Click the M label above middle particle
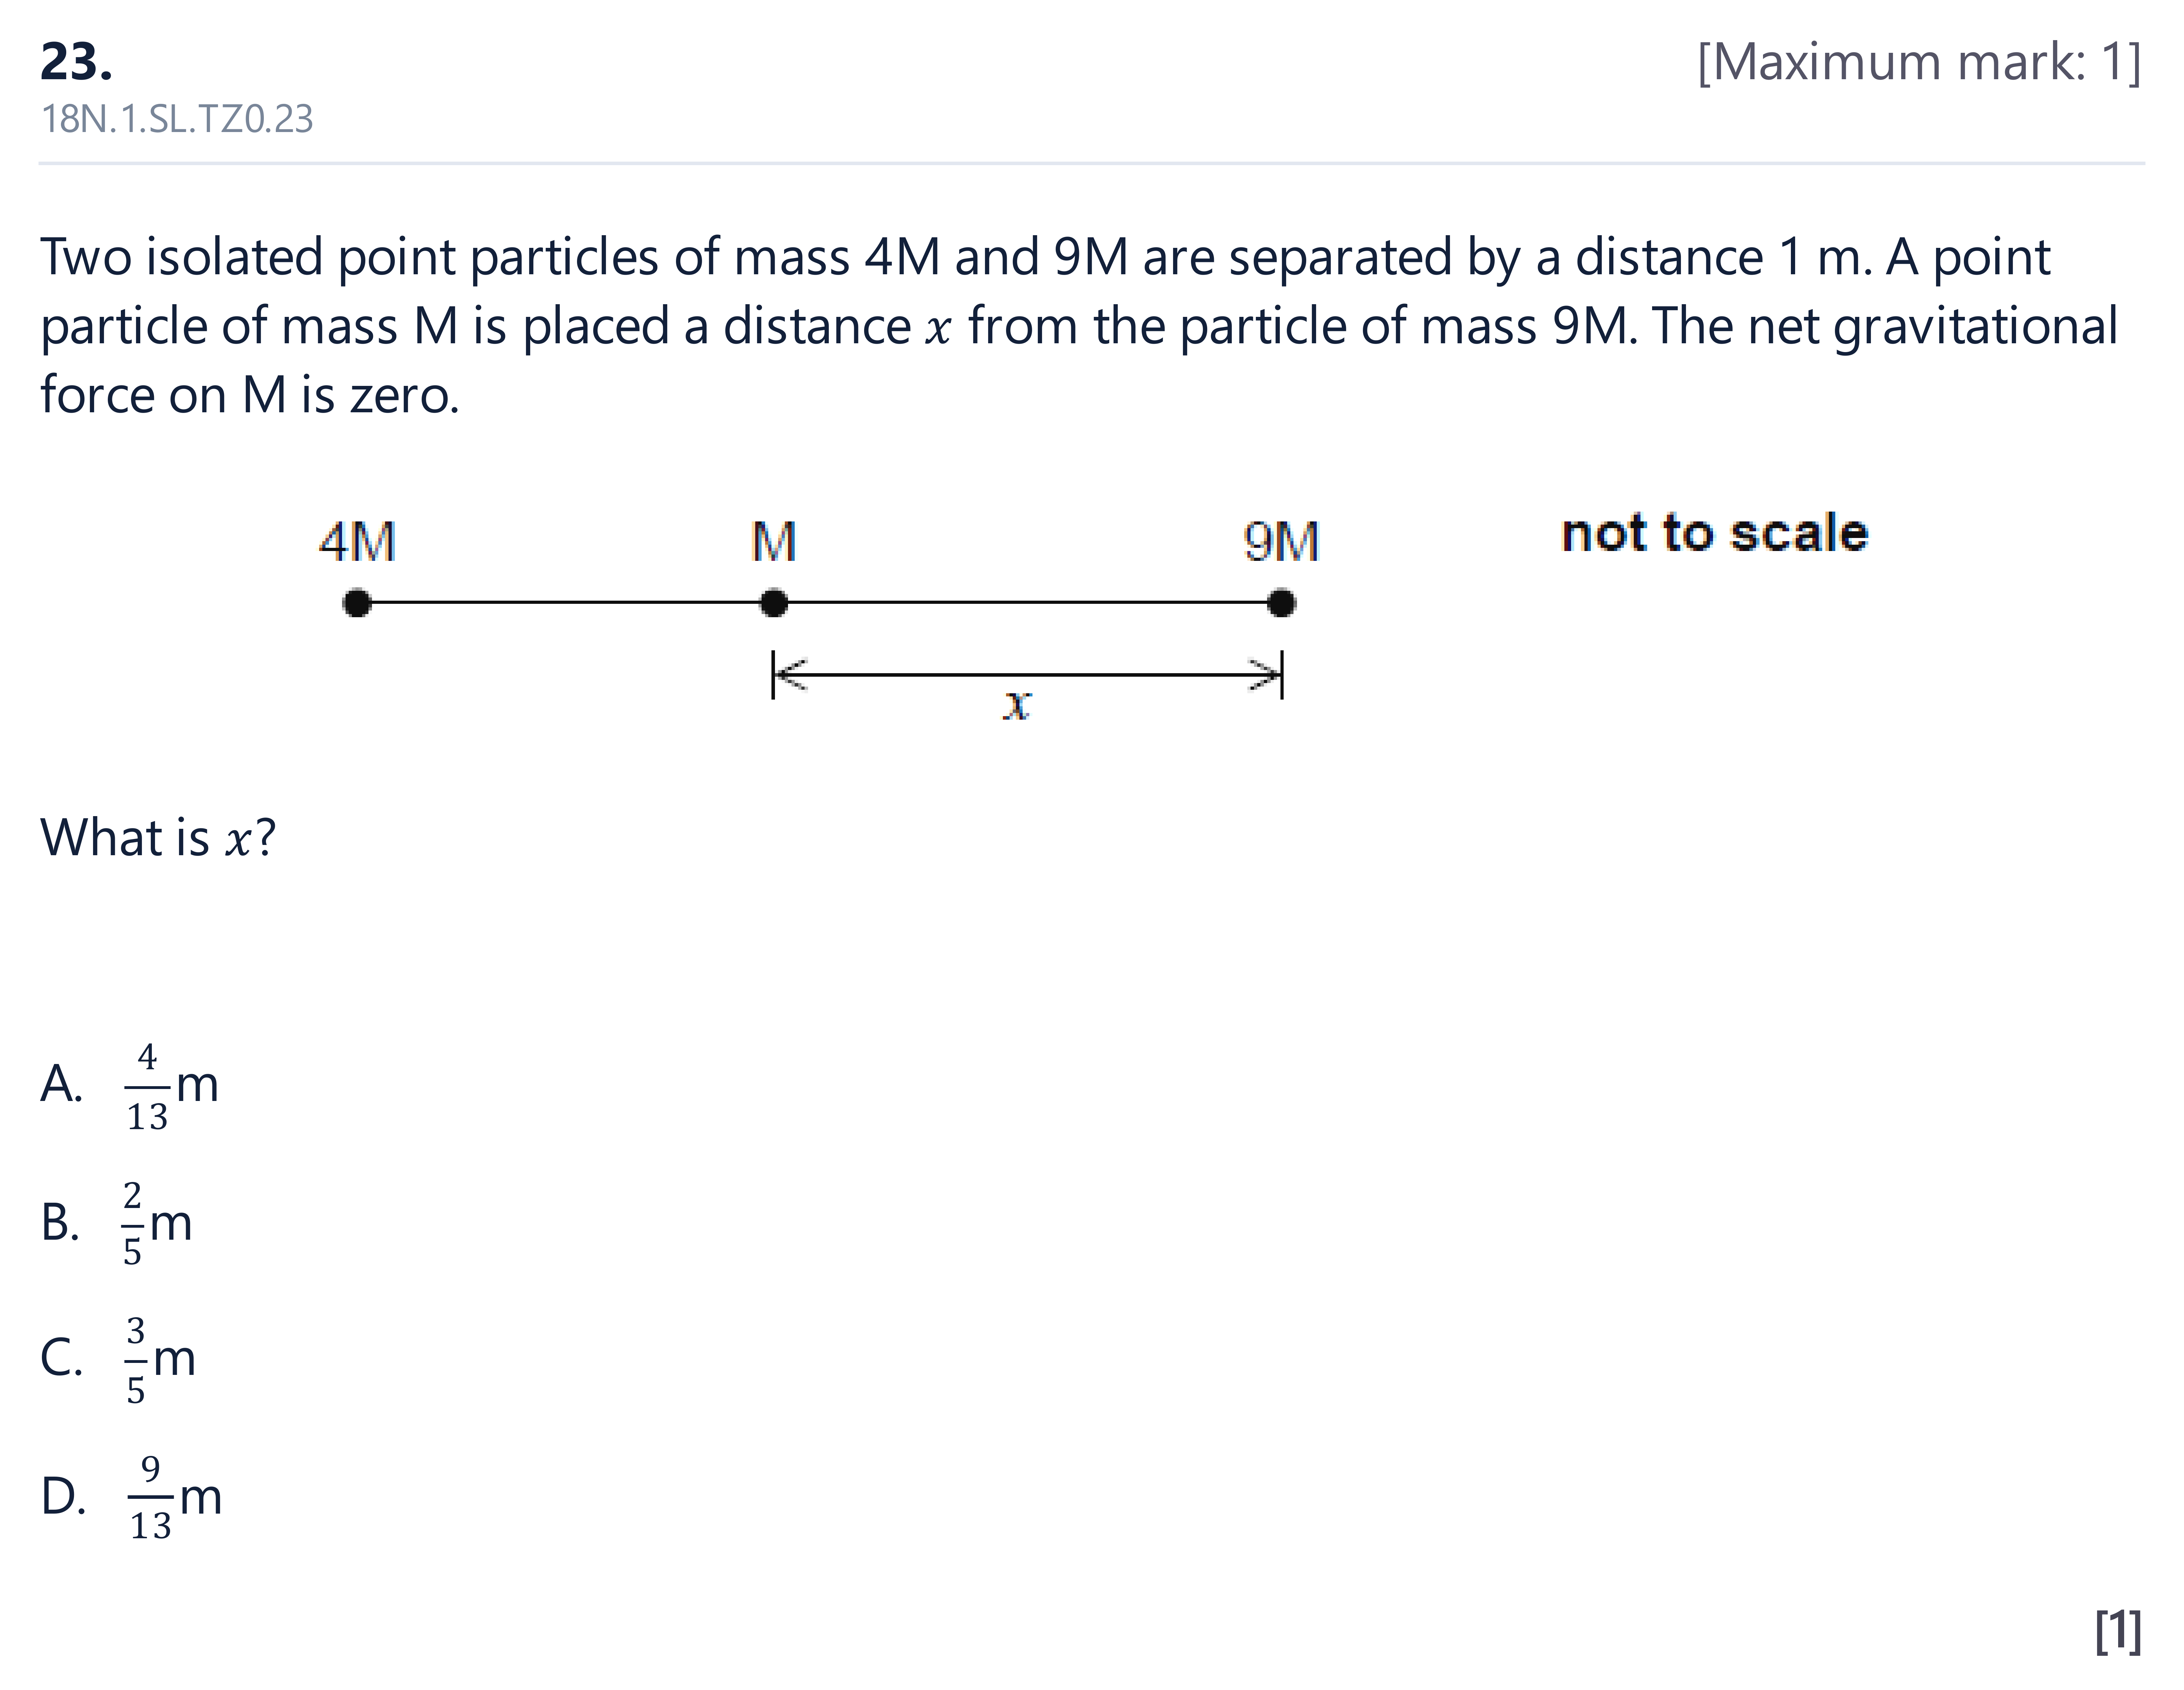 pyautogui.click(x=773, y=542)
